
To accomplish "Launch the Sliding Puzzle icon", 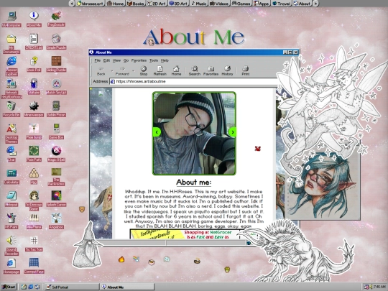I will [56, 64].
